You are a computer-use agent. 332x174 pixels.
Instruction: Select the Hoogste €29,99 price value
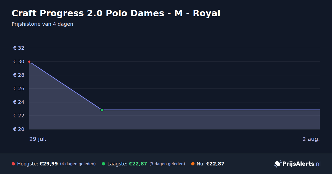coord(49,164)
